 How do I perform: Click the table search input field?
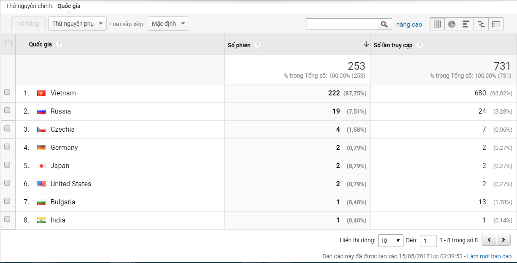[x=341, y=24]
